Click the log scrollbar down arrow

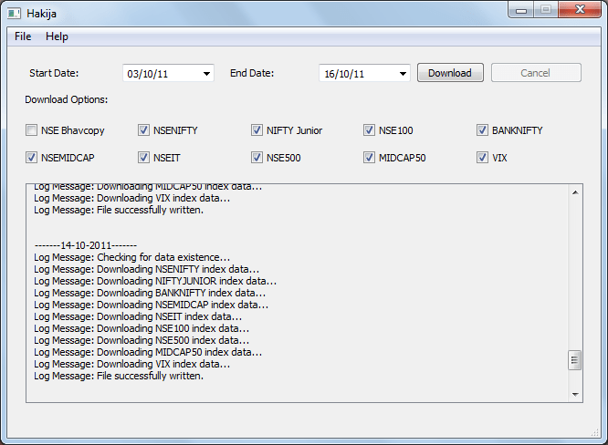575,394
